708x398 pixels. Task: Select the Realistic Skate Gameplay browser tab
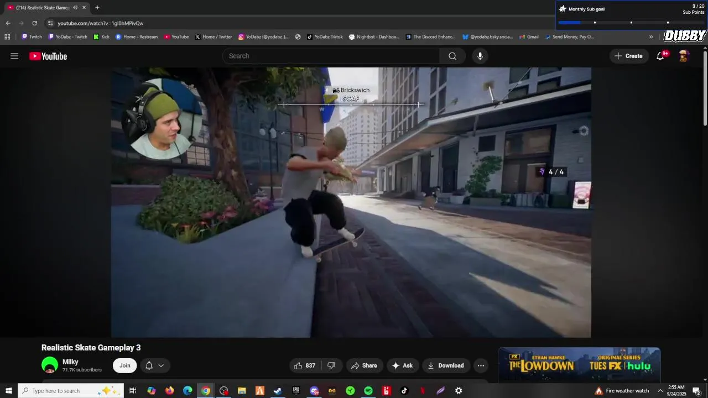point(41,8)
